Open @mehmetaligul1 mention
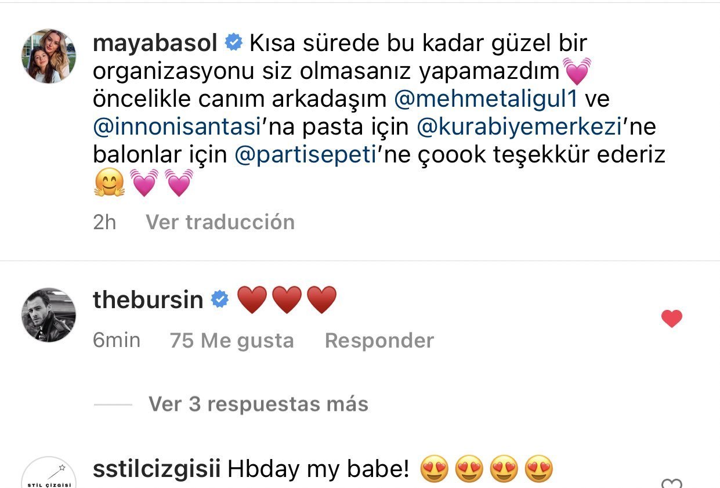This screenshot has height=488, width=720. pyautogui.click(x=486, y=99)
